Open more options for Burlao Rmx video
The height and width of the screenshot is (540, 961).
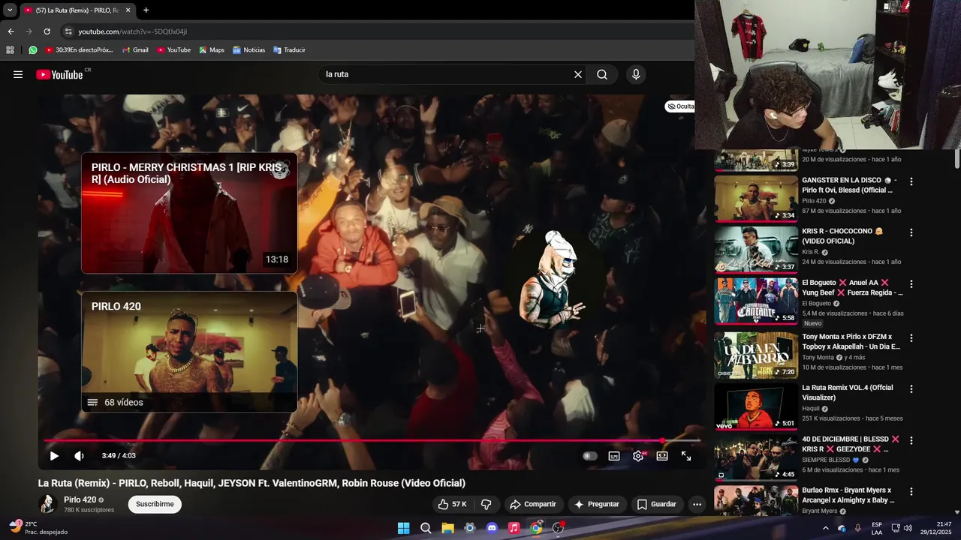911,492
